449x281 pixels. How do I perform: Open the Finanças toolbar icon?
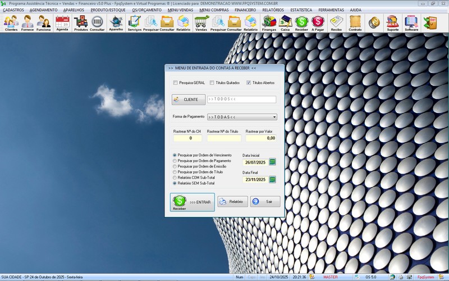(269, 23)
